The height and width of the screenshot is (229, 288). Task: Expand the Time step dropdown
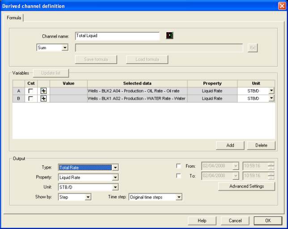pos(179,197)
